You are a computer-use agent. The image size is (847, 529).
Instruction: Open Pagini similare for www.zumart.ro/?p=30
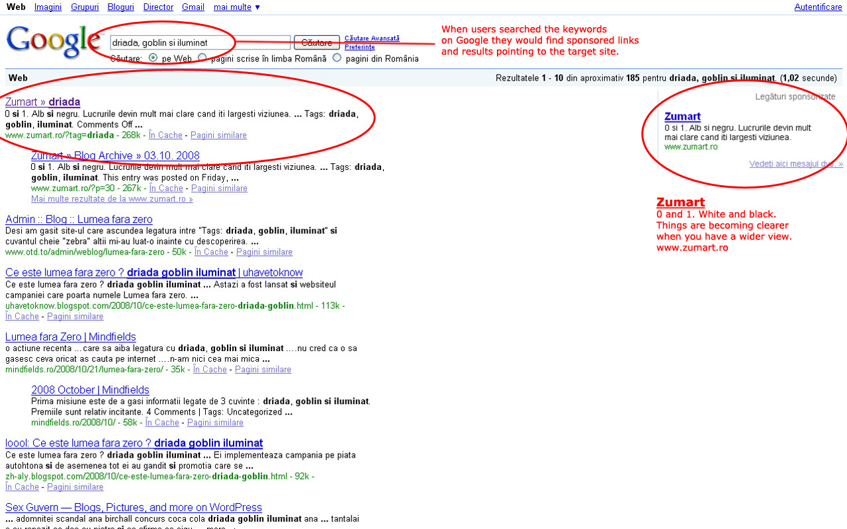pos(219,188)
